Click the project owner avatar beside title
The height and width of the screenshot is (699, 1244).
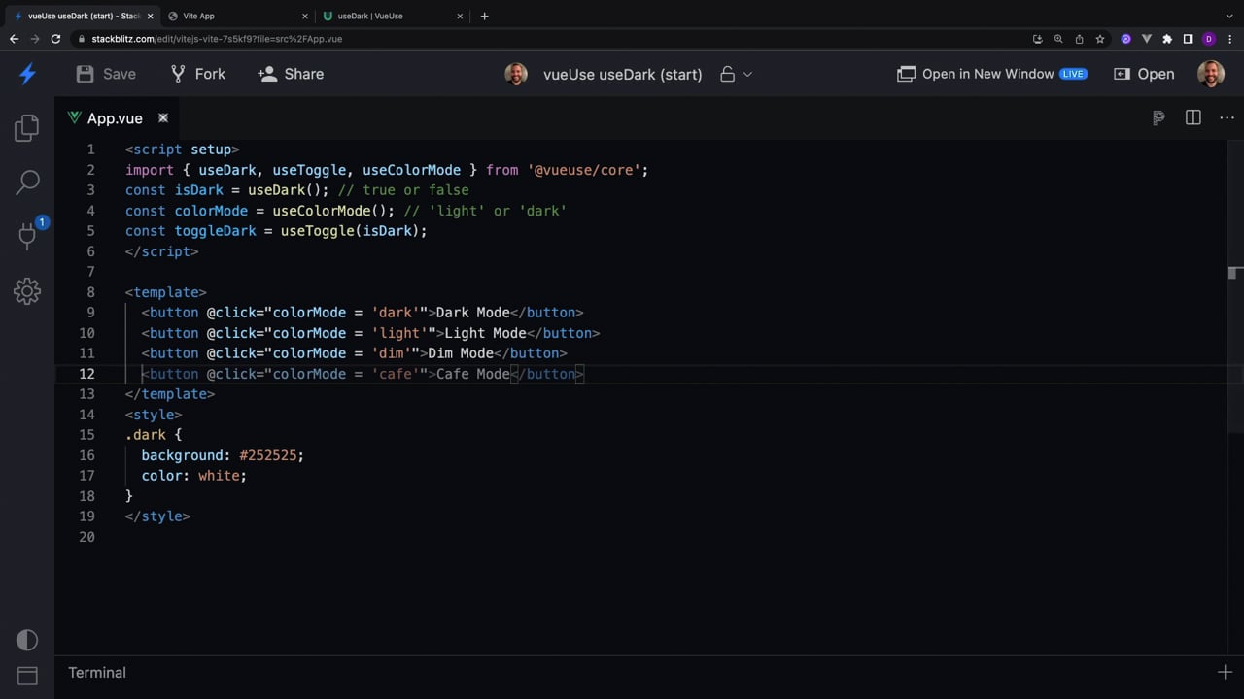click(516, 74)
